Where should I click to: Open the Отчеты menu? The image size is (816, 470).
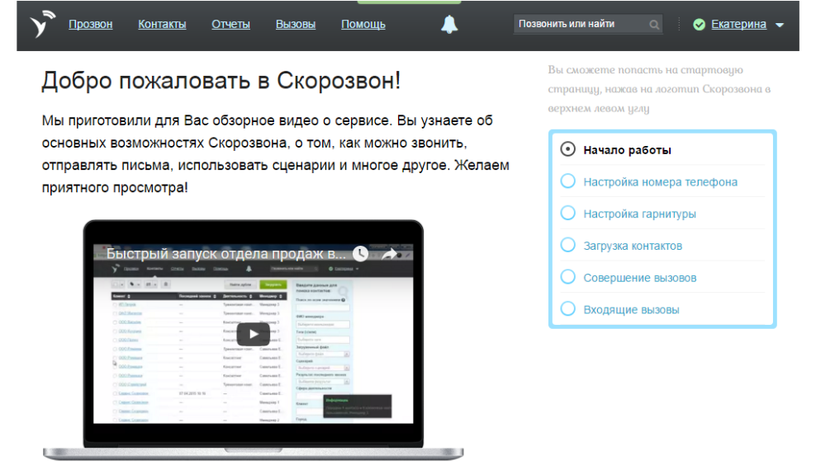[x=230, y=25]
